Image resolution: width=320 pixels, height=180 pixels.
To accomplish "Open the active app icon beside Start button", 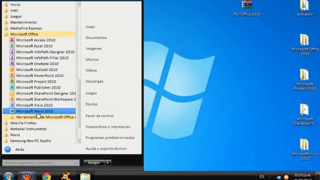I will tap(27, 176).
